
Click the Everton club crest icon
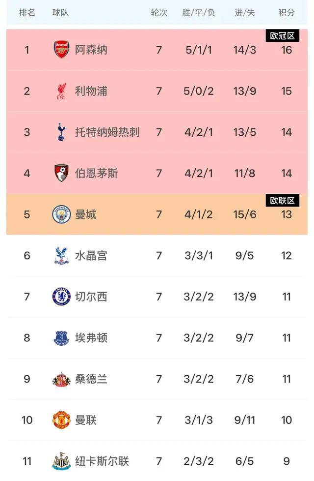tap(61, 338)
